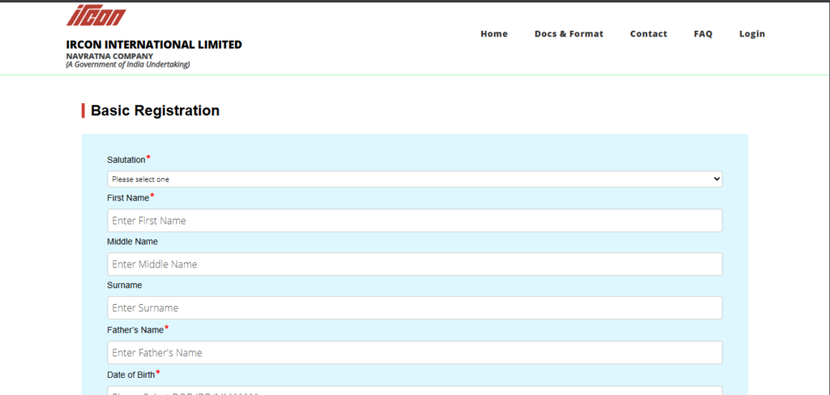Image resolution: width=830 pixels, height=395 pixels.
Task: Open the FAQ page
Action: 703,34
